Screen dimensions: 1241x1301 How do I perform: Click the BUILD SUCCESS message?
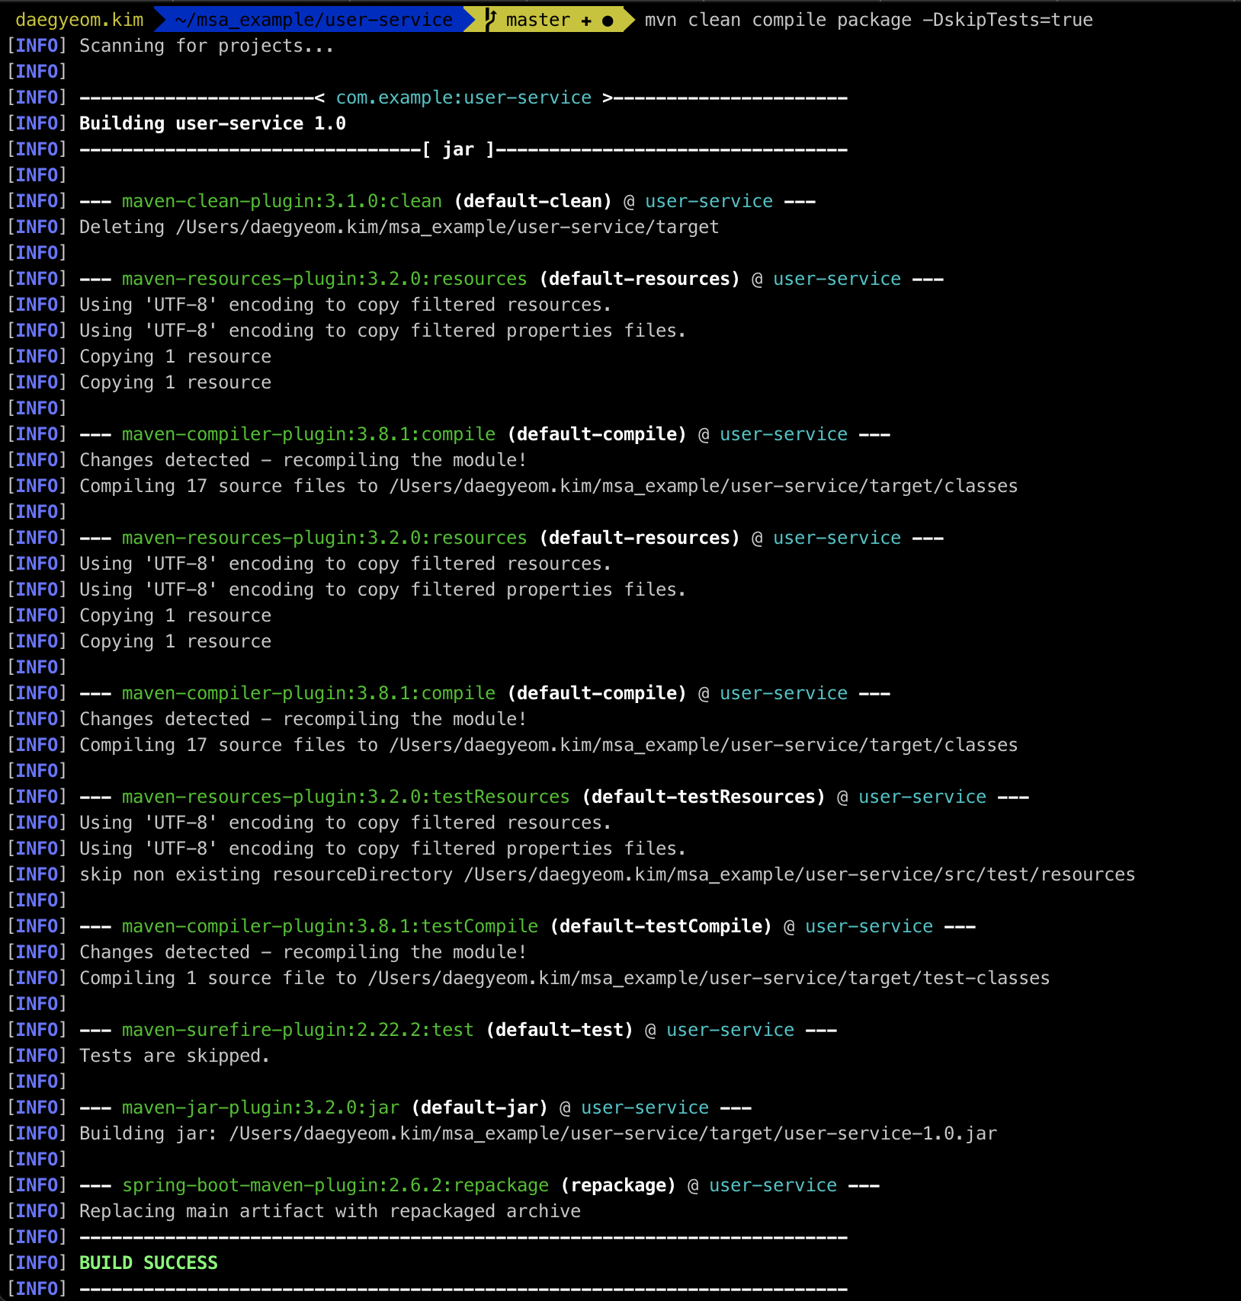click(149, 1263)
